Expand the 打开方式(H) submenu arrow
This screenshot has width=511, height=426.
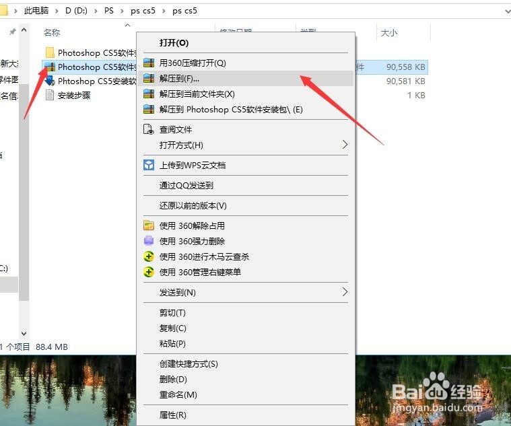345,145
